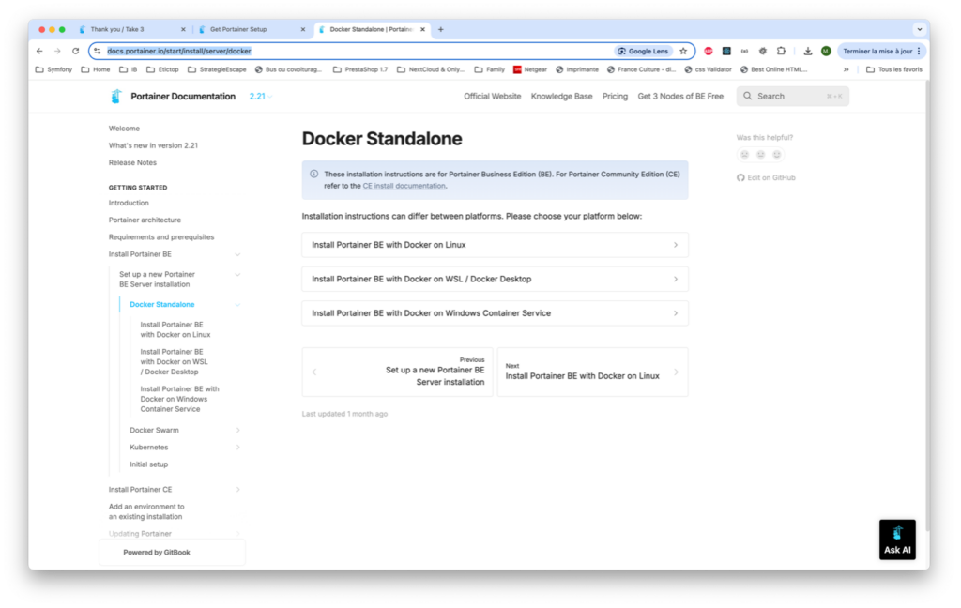
Task: Open the Windows Container Service install card
Action: pyautogui.click(x=495, y=313)
